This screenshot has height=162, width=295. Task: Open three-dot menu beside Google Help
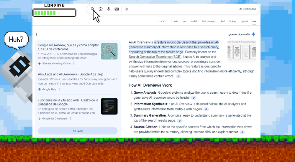[60, 89]
